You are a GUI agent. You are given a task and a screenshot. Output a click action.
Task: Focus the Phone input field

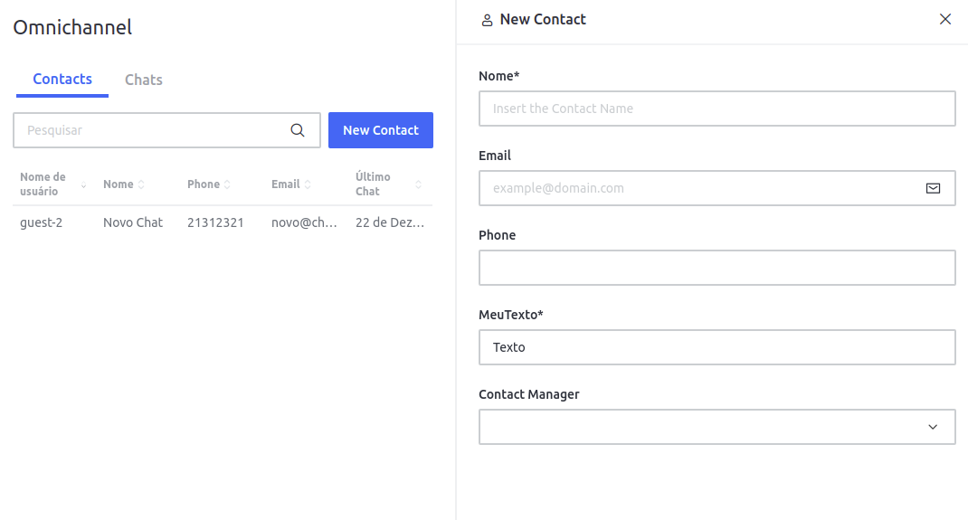pos(717,268)
